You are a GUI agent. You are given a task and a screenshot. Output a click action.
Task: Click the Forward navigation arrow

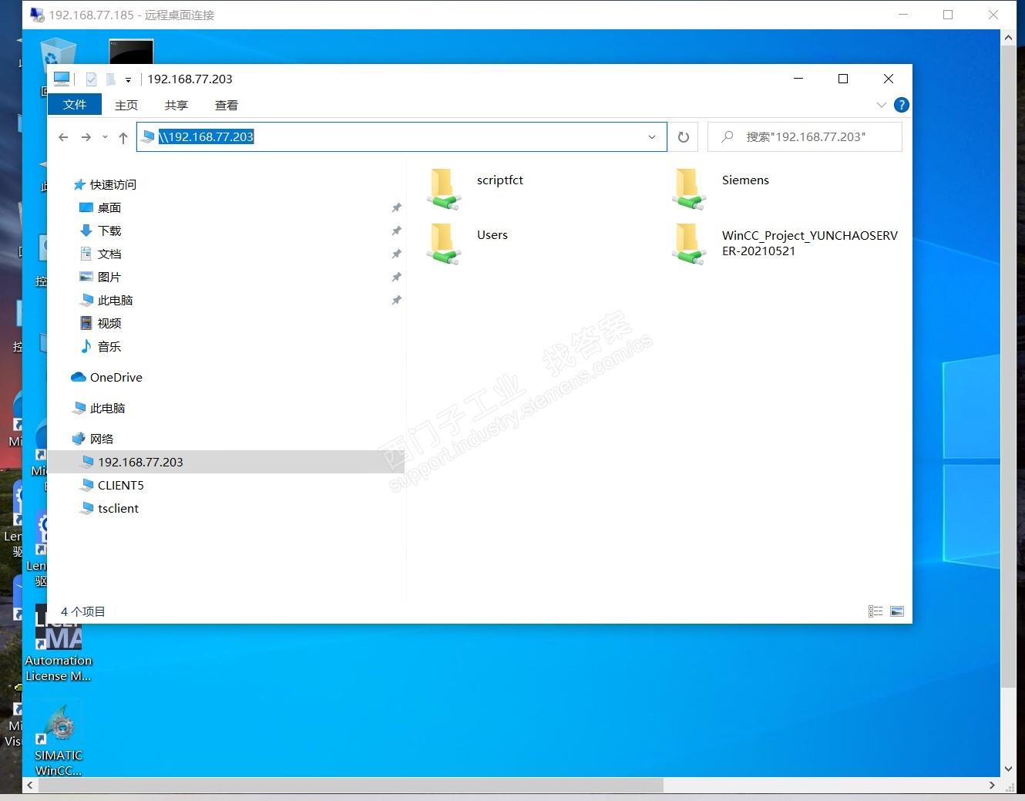pyautogui.click(x=86, y=137)
